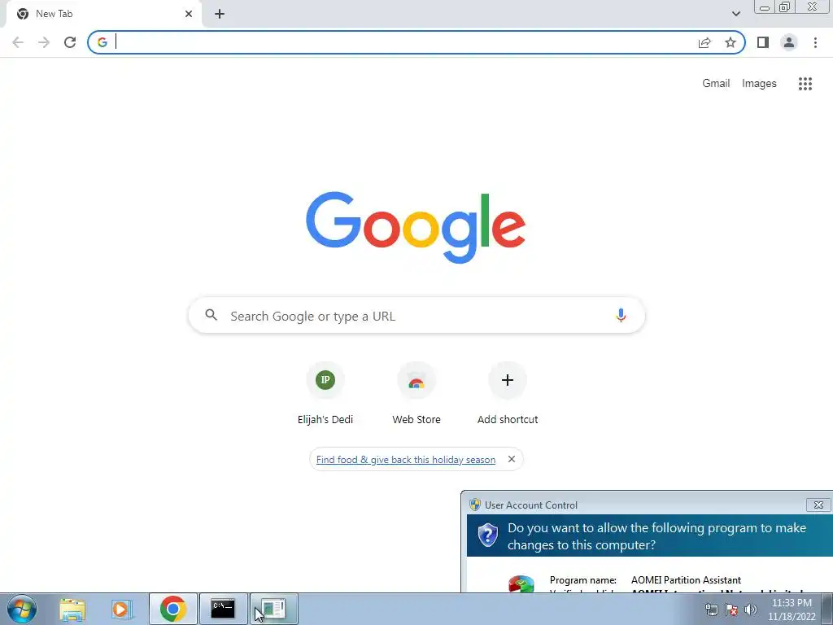833x625 pixels.
Task: Start voice search with microphone icon
Action: point(621,315)
